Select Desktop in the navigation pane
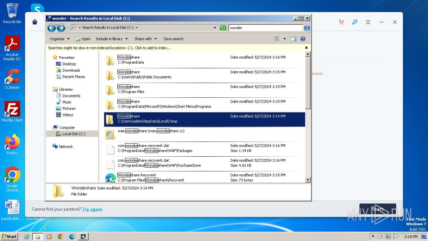The width and height of the screenshot is (428, 241). coord(66,64)
